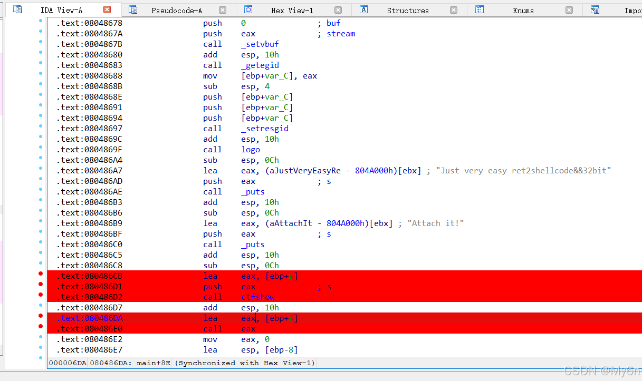Image resolution: width=642 pixels, height=381 pixels.
Task: Click the "sub esp, 4" operand
Action: pyautogui.click(x=255, y=86)
